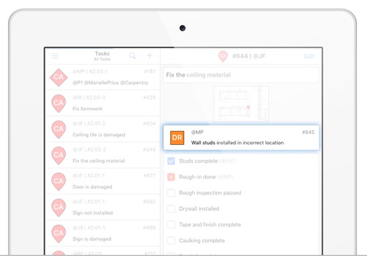Viewport: 367px width, 263px height.
Task: Check the Caulking complete box
Action: 171,240
